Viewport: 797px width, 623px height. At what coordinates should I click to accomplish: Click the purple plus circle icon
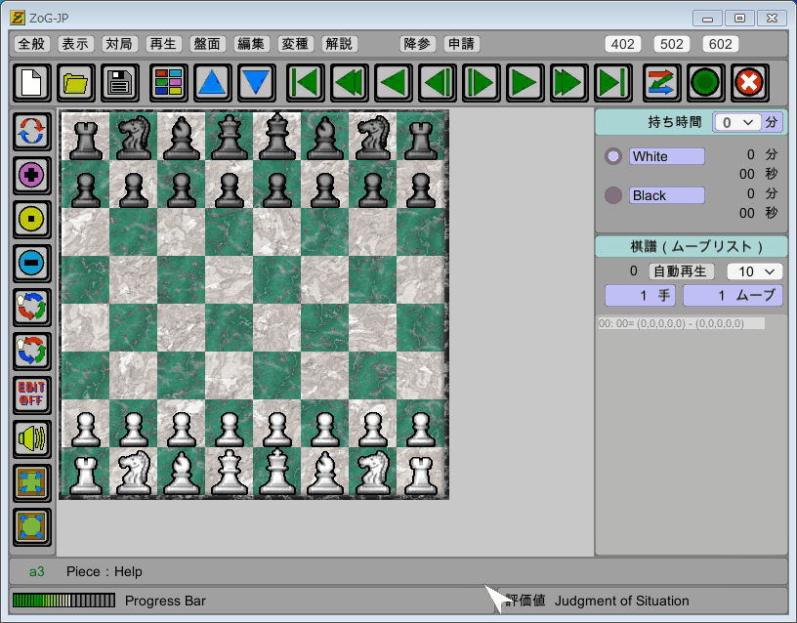pos(31,176)
